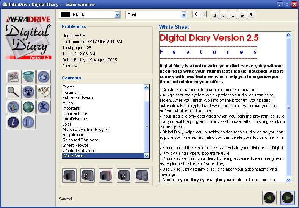Toggle strikethrough formatting
299x208 pixels.
pyautogui.click(x=242, y=15)
